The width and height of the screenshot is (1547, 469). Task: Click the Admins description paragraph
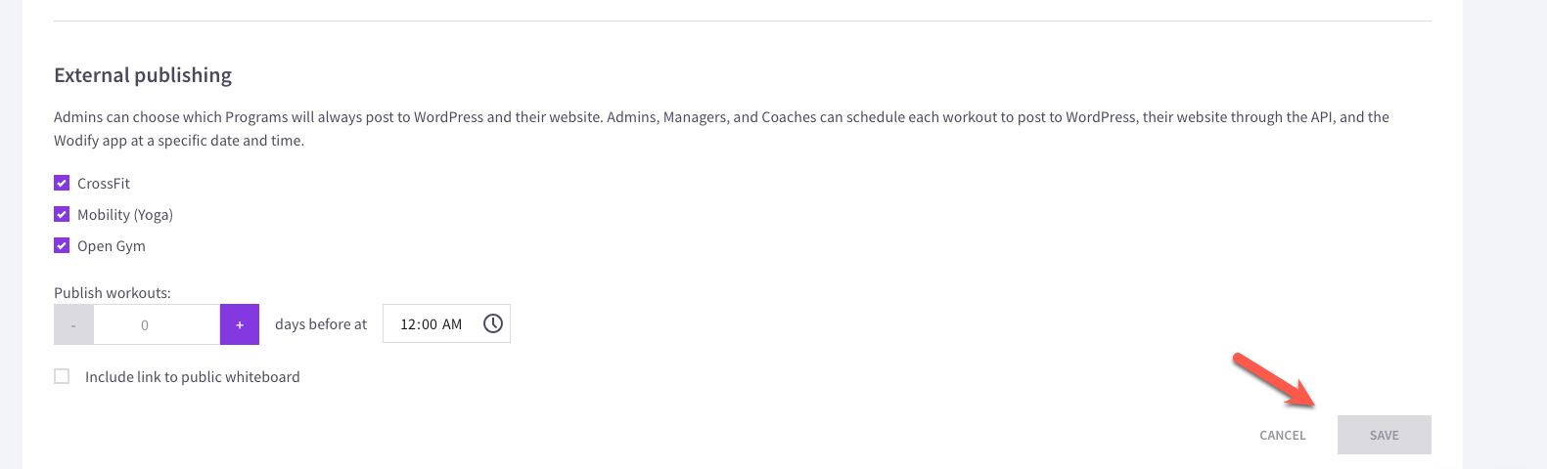coord(721,129)
